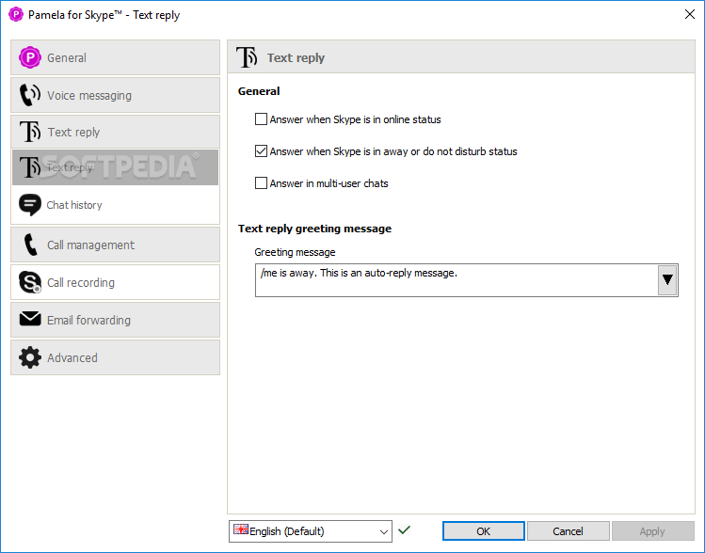Open the Voice messaging section
Viewport: 705px width, 553px height.
pos(115,95)
